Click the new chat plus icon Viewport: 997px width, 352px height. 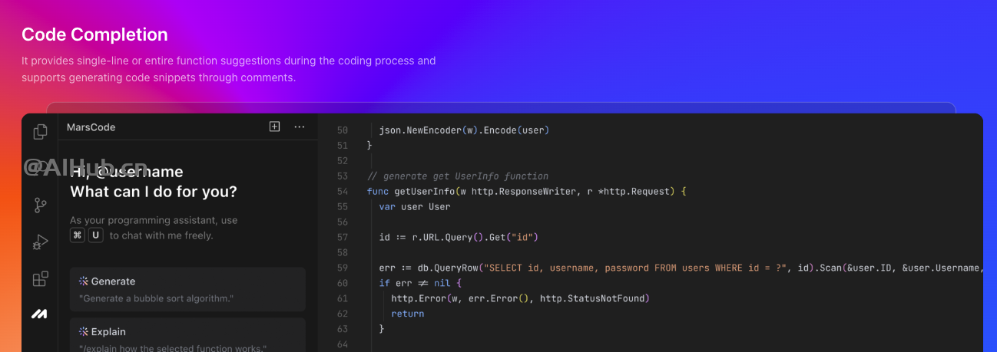tap(274, 127)
